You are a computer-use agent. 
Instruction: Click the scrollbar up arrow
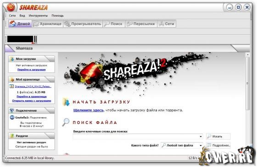pos(248,55)
